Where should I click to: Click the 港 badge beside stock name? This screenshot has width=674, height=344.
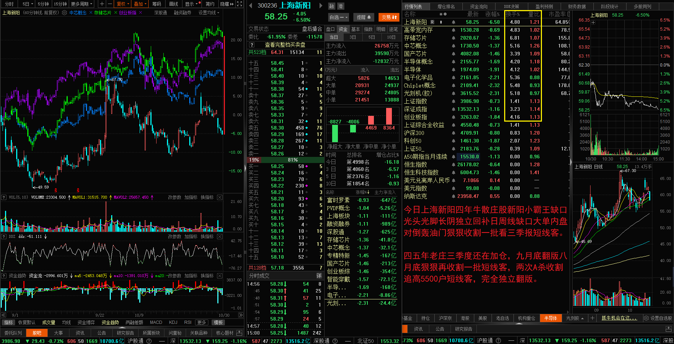pyautogui.click(x=340, y=6)
